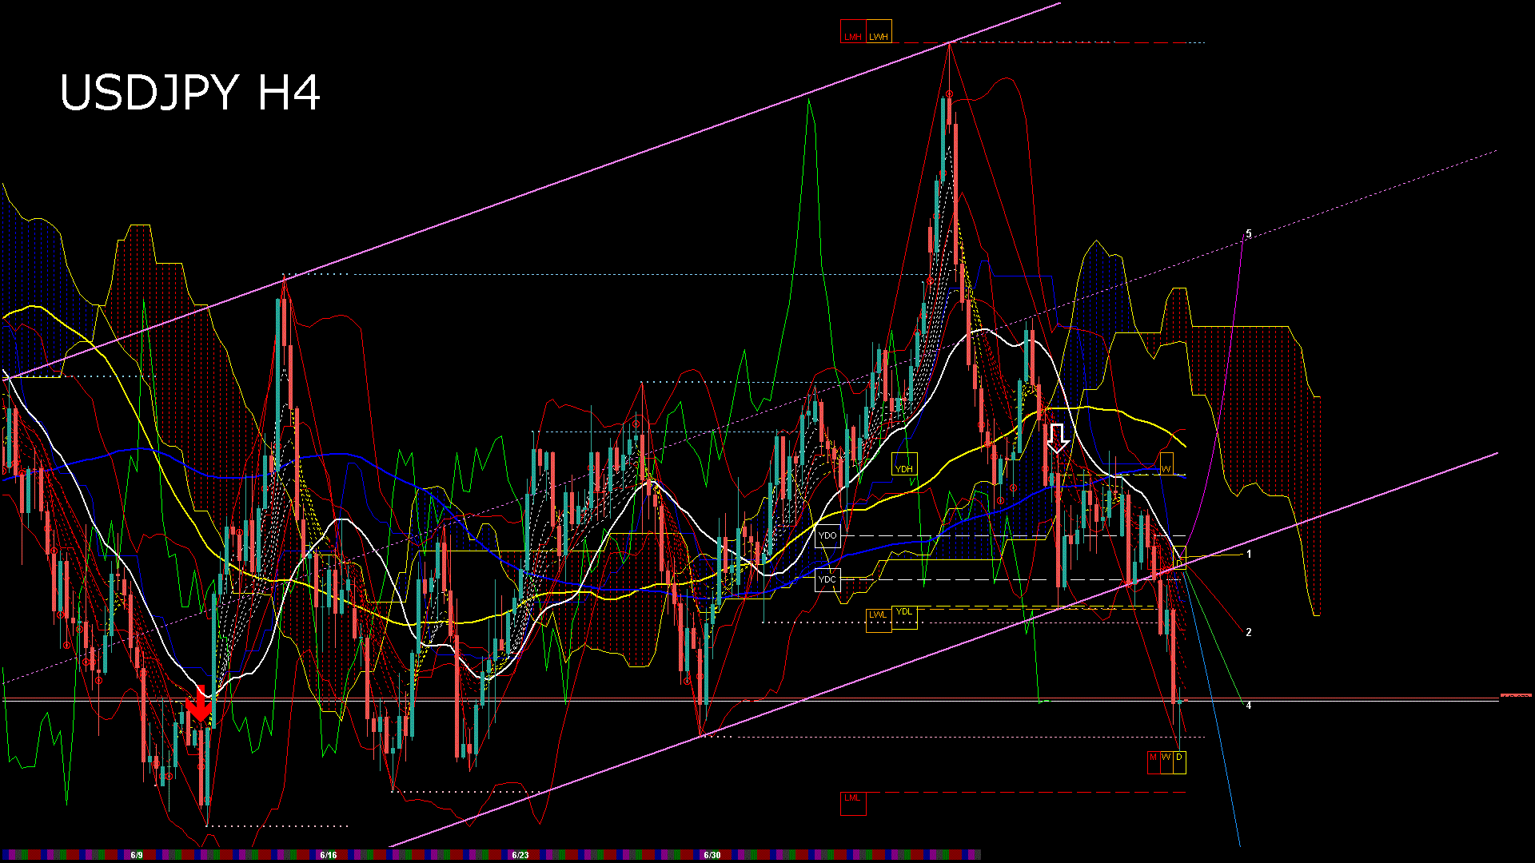Click the yellow D box beside W

point(1179,762)
